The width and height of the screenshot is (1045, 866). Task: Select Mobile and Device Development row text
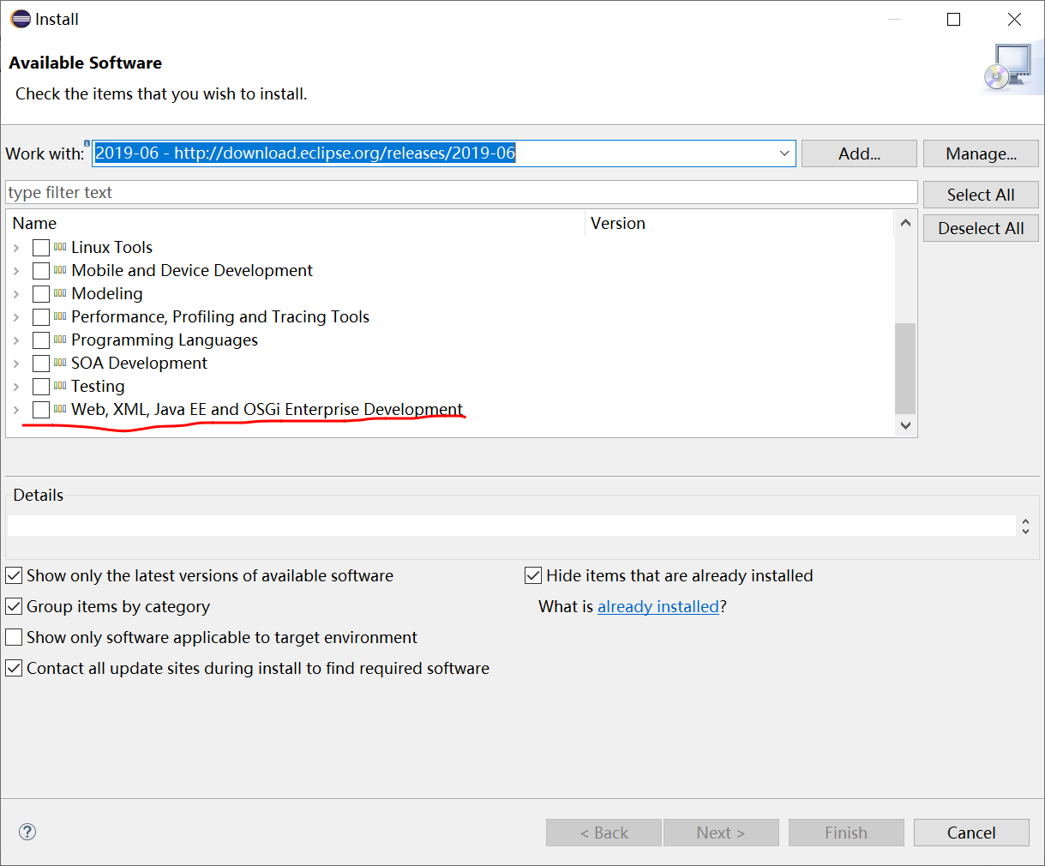192,270
